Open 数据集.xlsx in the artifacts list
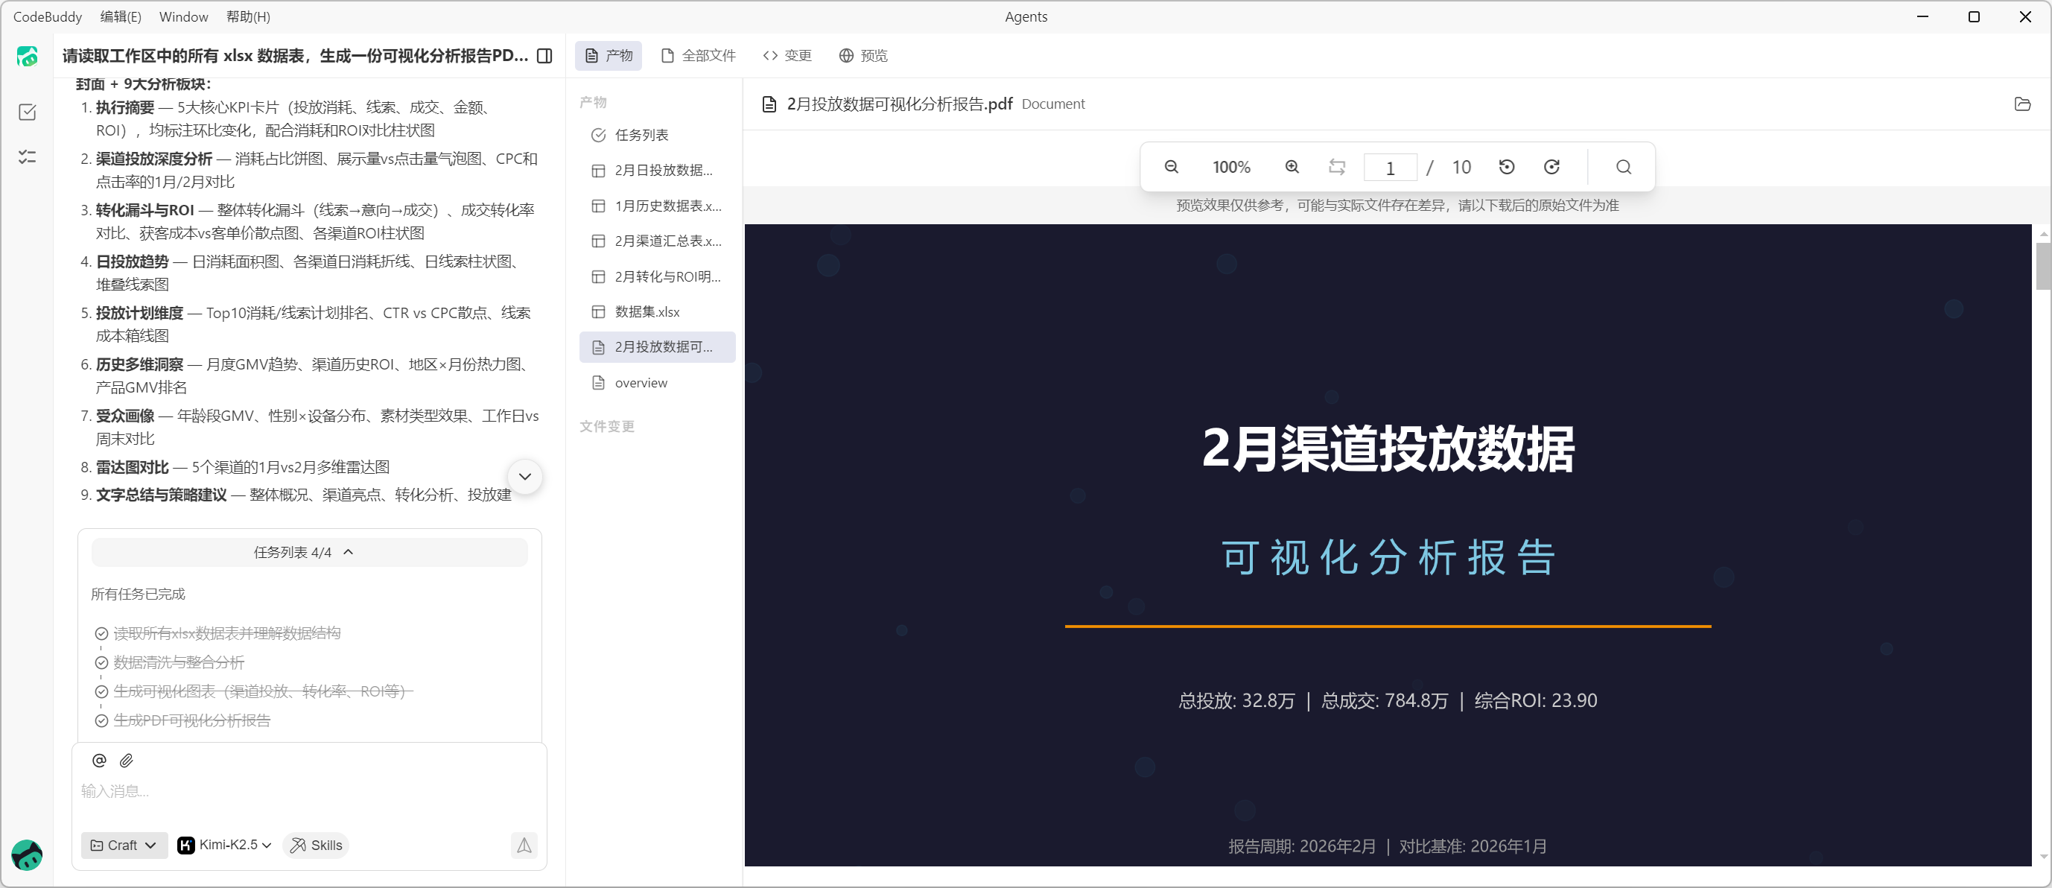Image resolution: width=2052 pixels, height=888 pixels. (647, 311)
